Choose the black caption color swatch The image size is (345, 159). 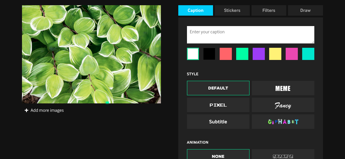point(209,54)
